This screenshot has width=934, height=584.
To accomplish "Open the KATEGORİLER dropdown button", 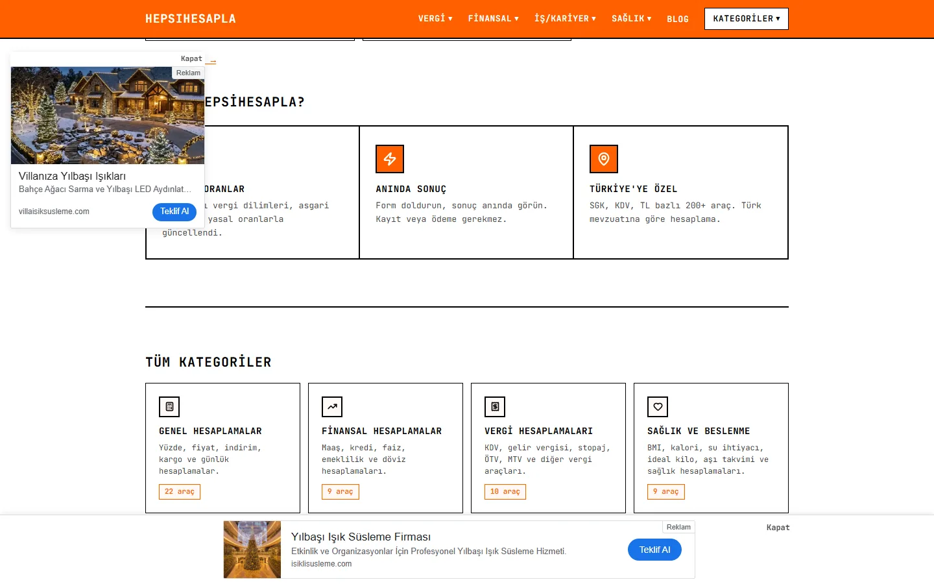I will coord(747,19).
